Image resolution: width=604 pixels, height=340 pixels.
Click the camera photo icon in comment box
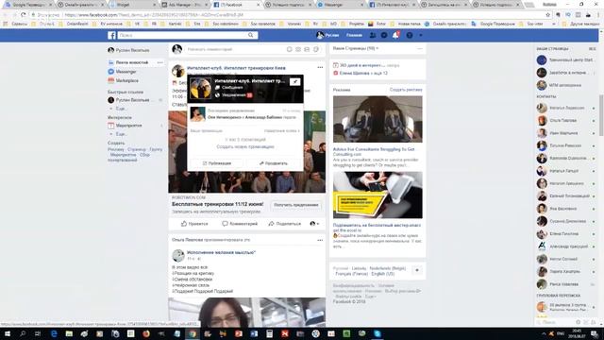click(298, 49)
